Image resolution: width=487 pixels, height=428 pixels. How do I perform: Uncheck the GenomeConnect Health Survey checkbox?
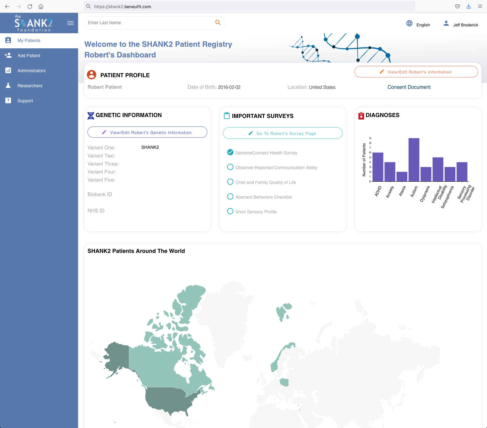pos(230,152)
